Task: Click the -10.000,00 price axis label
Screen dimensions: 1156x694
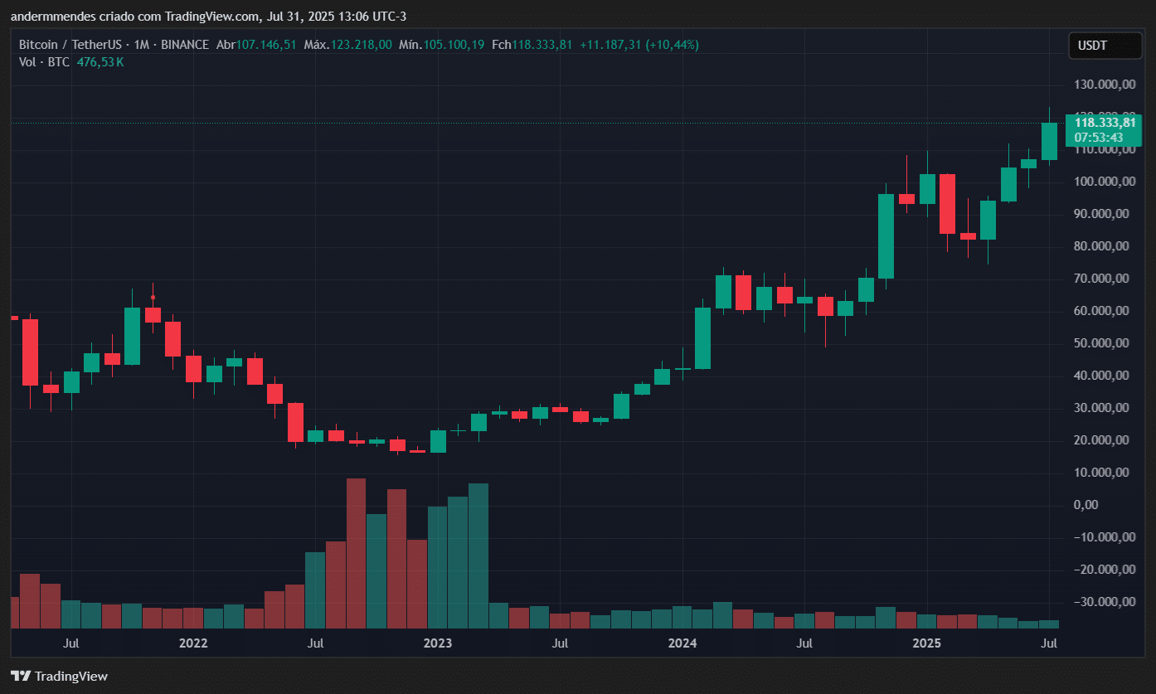Action: [1103, 537]
